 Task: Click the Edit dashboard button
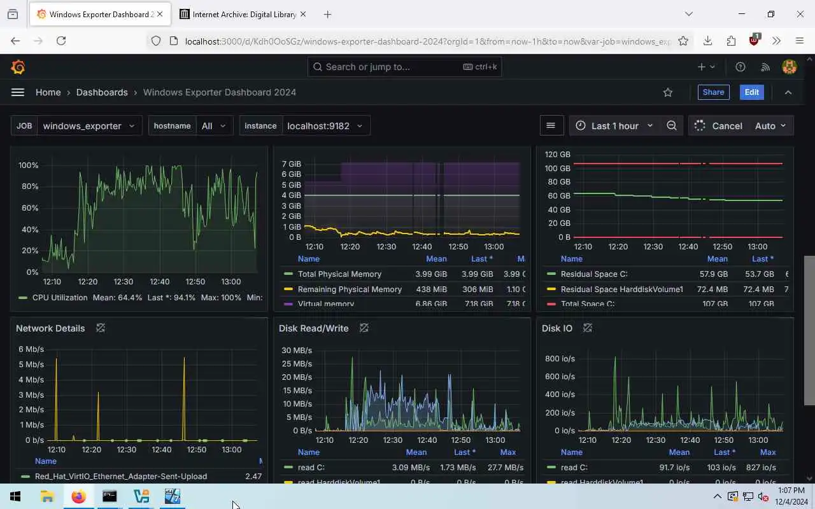[752, 92]
